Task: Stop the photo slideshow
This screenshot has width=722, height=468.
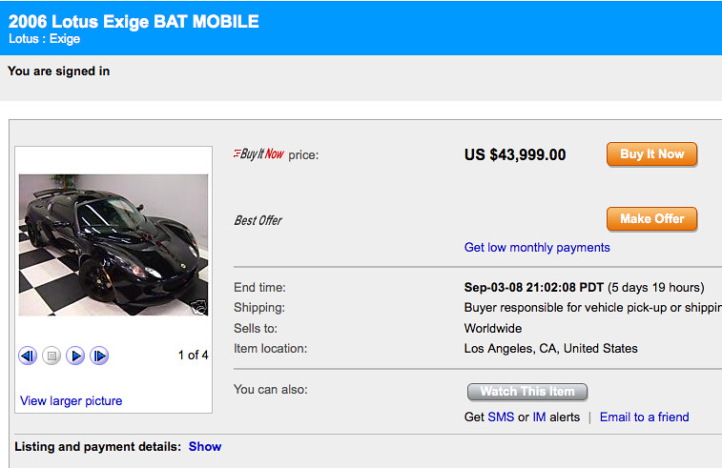Action: 52,356
